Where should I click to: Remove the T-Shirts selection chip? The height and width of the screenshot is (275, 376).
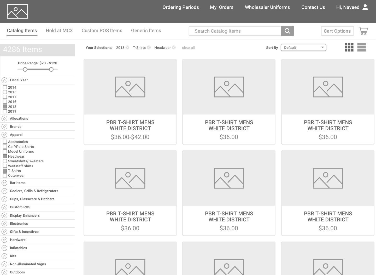point(149,47)
